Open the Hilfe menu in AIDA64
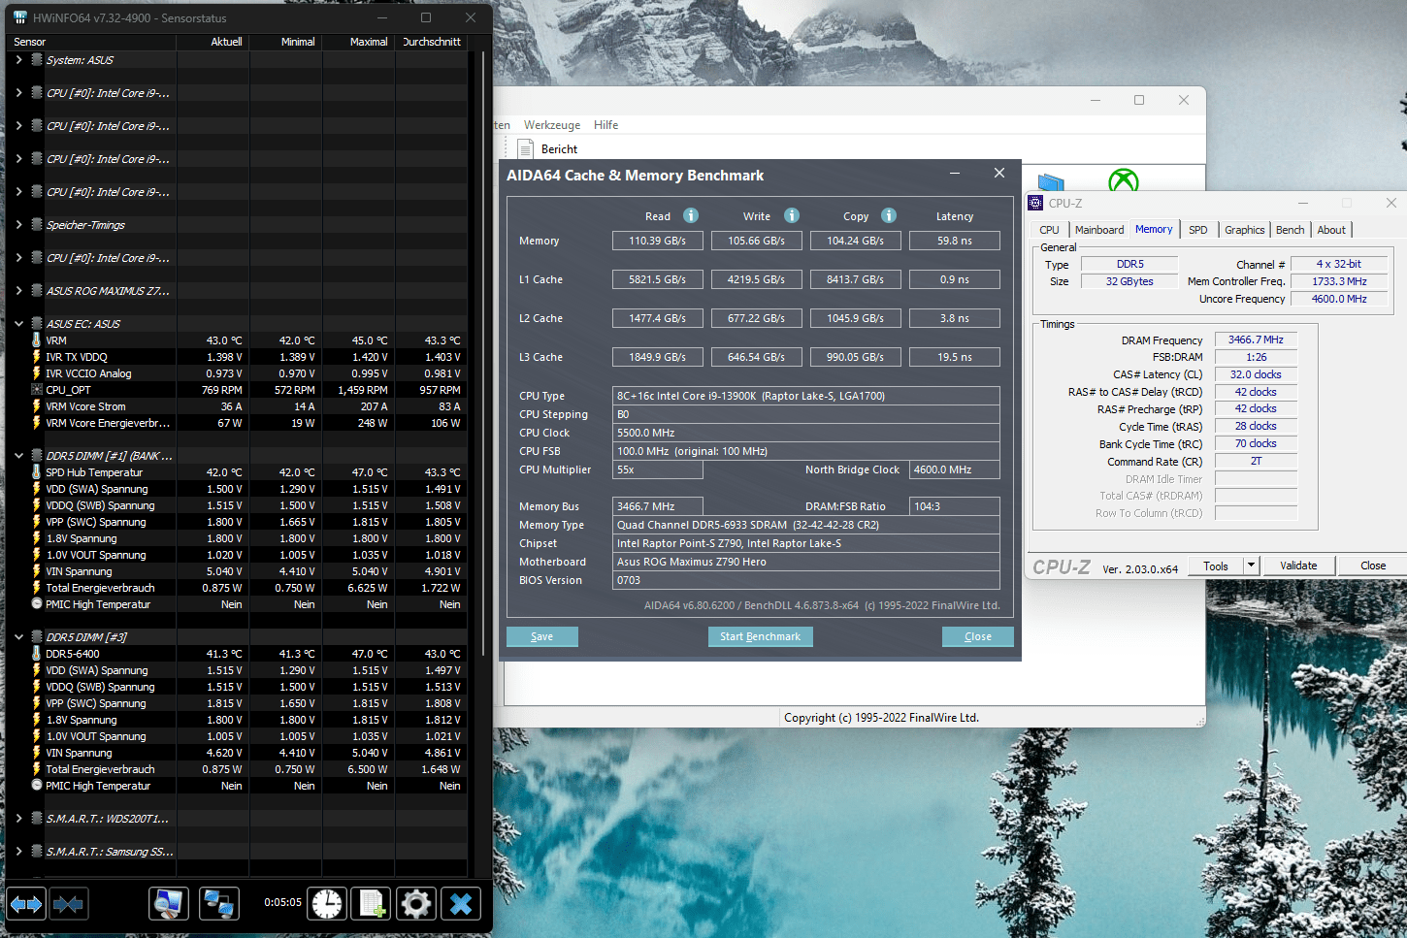Viewport: 1407px width, 938px height. 605,125
